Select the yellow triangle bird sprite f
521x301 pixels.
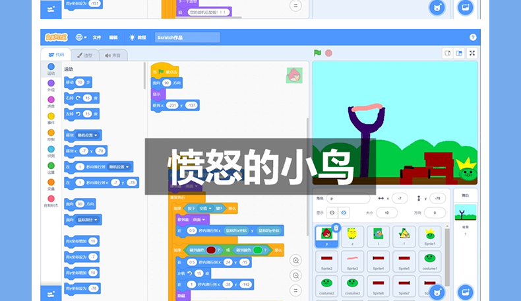404,236
